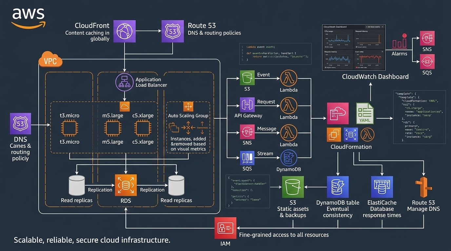The height and width of the screenshot is (251, 451).
Task: Click the orange Route 53 Manage DNS icon
Action: (x=423, y=187)
